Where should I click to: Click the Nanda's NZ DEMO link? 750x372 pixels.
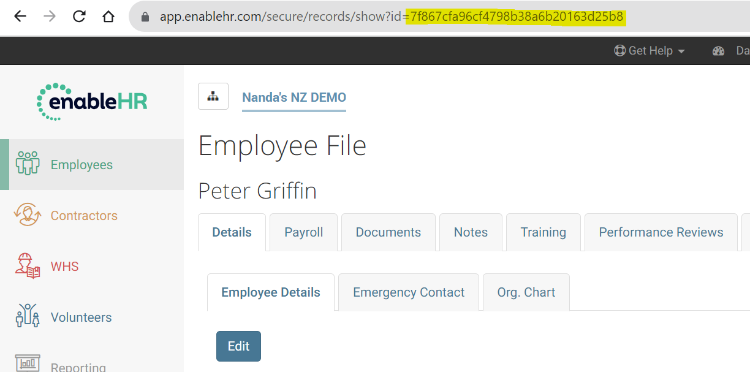pyautogui.click(x=294, y=97)
